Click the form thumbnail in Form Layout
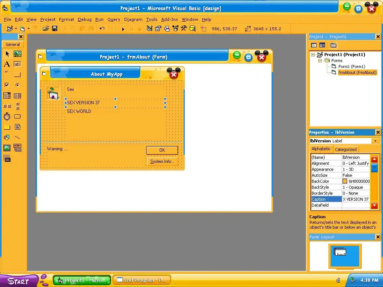This screenshot has height=287, width=383. [x=340, y=251]
